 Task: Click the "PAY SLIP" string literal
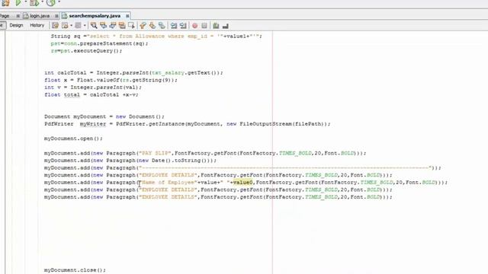pos(155,153)
